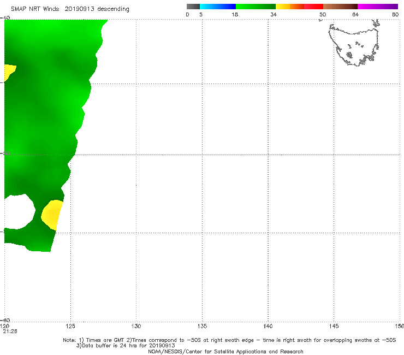Click the gray segment of the wind color bar

193,7
